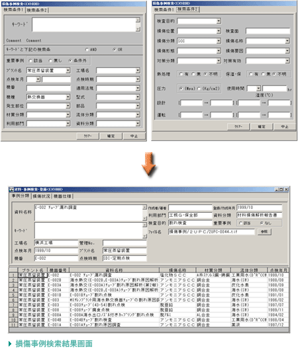Open the 損傷状況 tab
The image size is (298, 357).
41,196
